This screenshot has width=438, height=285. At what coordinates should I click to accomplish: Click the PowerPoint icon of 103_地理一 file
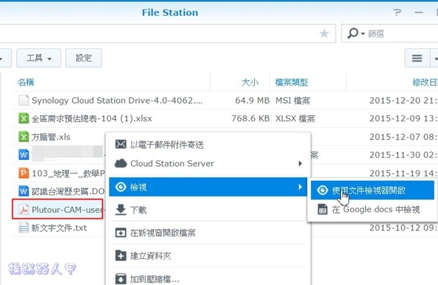(24, 173)
